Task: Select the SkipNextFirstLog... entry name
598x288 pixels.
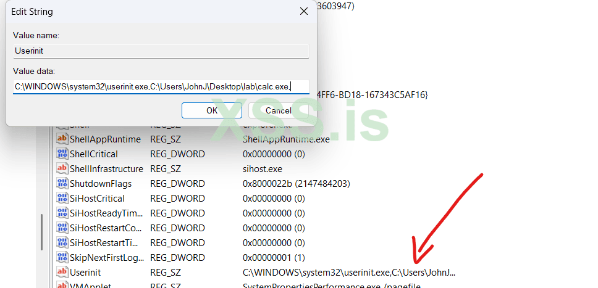Action: tap(107, 258)
